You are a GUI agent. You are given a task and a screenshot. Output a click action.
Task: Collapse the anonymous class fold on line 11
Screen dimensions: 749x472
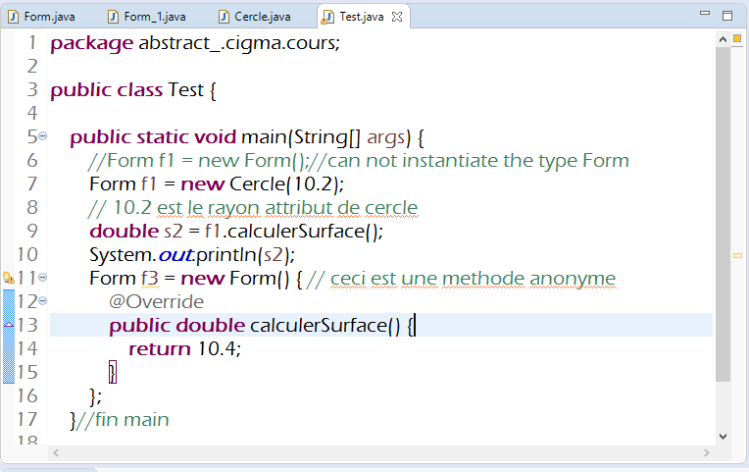coord(42,277)
